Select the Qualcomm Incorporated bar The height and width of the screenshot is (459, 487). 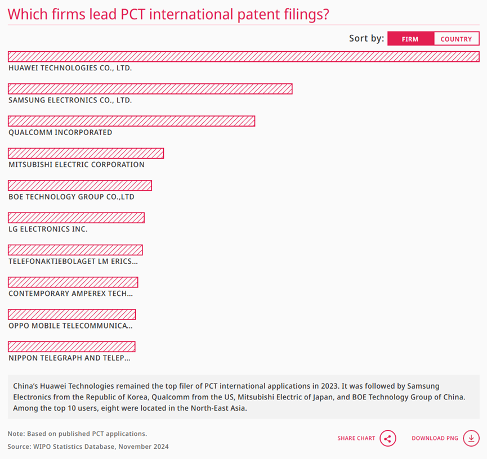coord(131,121)
